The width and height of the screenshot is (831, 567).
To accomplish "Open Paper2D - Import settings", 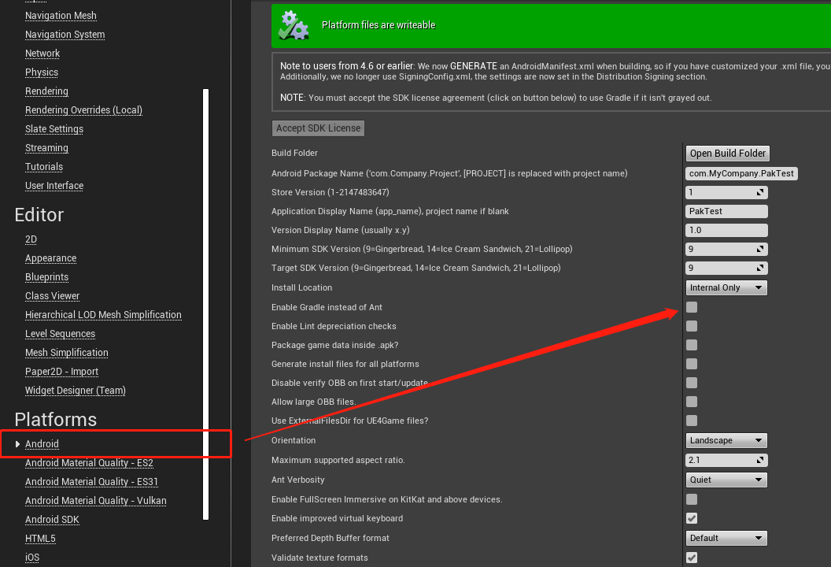I will click(61, 372).
